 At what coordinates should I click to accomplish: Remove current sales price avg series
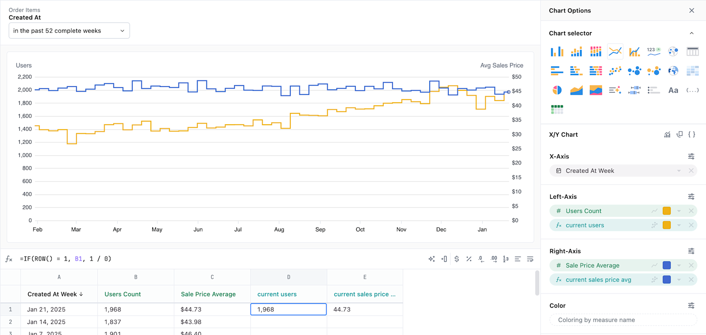[691, 280]
